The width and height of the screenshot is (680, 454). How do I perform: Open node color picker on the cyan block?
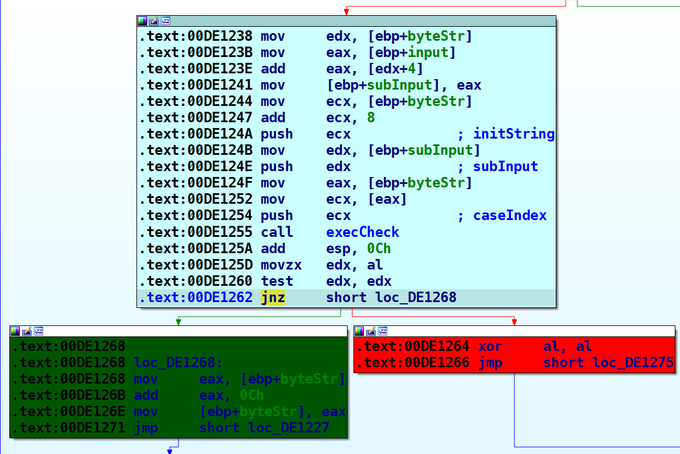click(x=142, y=22)
